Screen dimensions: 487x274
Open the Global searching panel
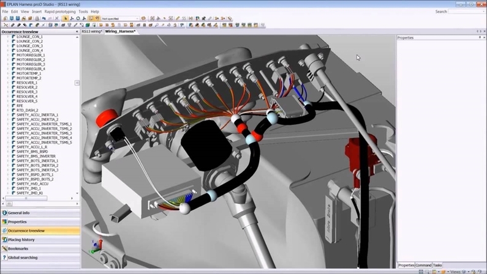tap(40, 257)
